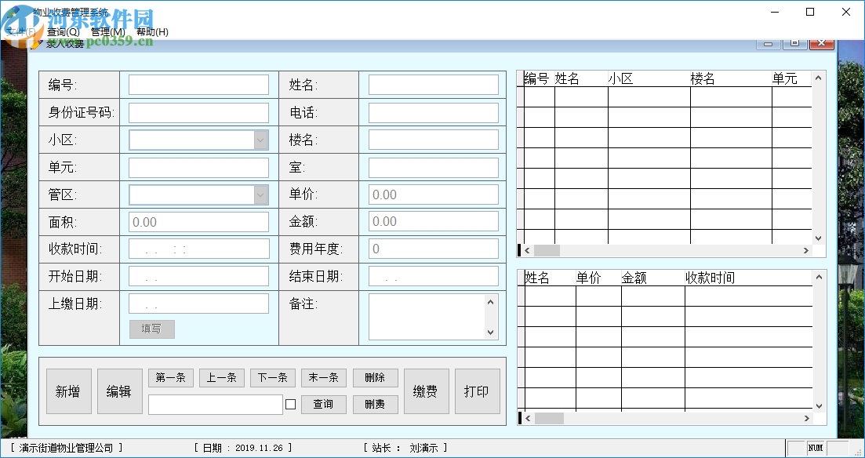865x458 pixels.
Task: Click the 填写 button
Action: pos(151,329)
